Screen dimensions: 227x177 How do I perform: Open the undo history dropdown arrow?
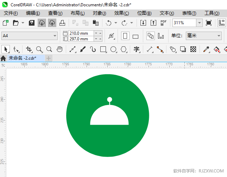coord(116,23)
